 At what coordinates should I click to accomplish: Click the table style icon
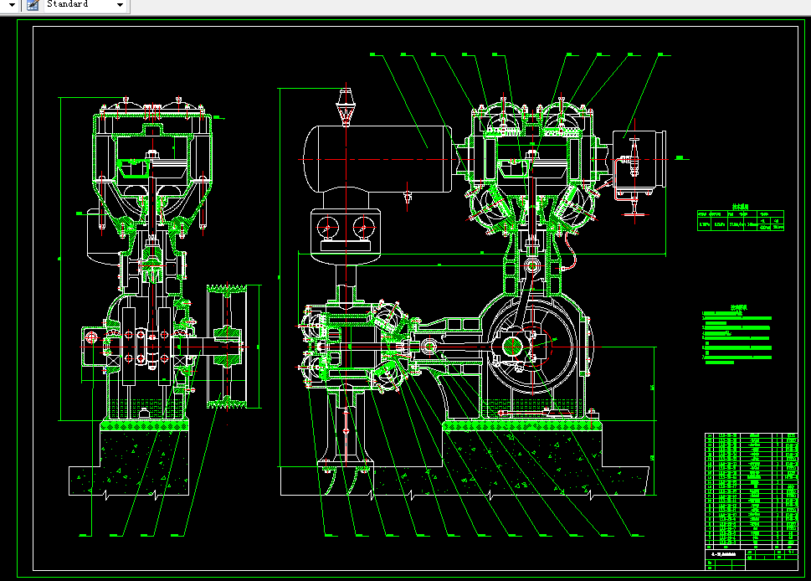[33, 5]
